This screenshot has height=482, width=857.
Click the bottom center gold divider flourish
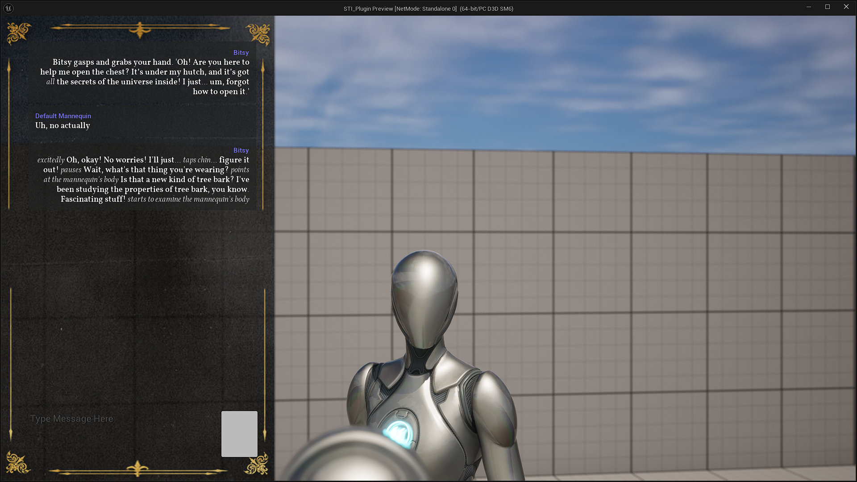click(x=137, y=469)
